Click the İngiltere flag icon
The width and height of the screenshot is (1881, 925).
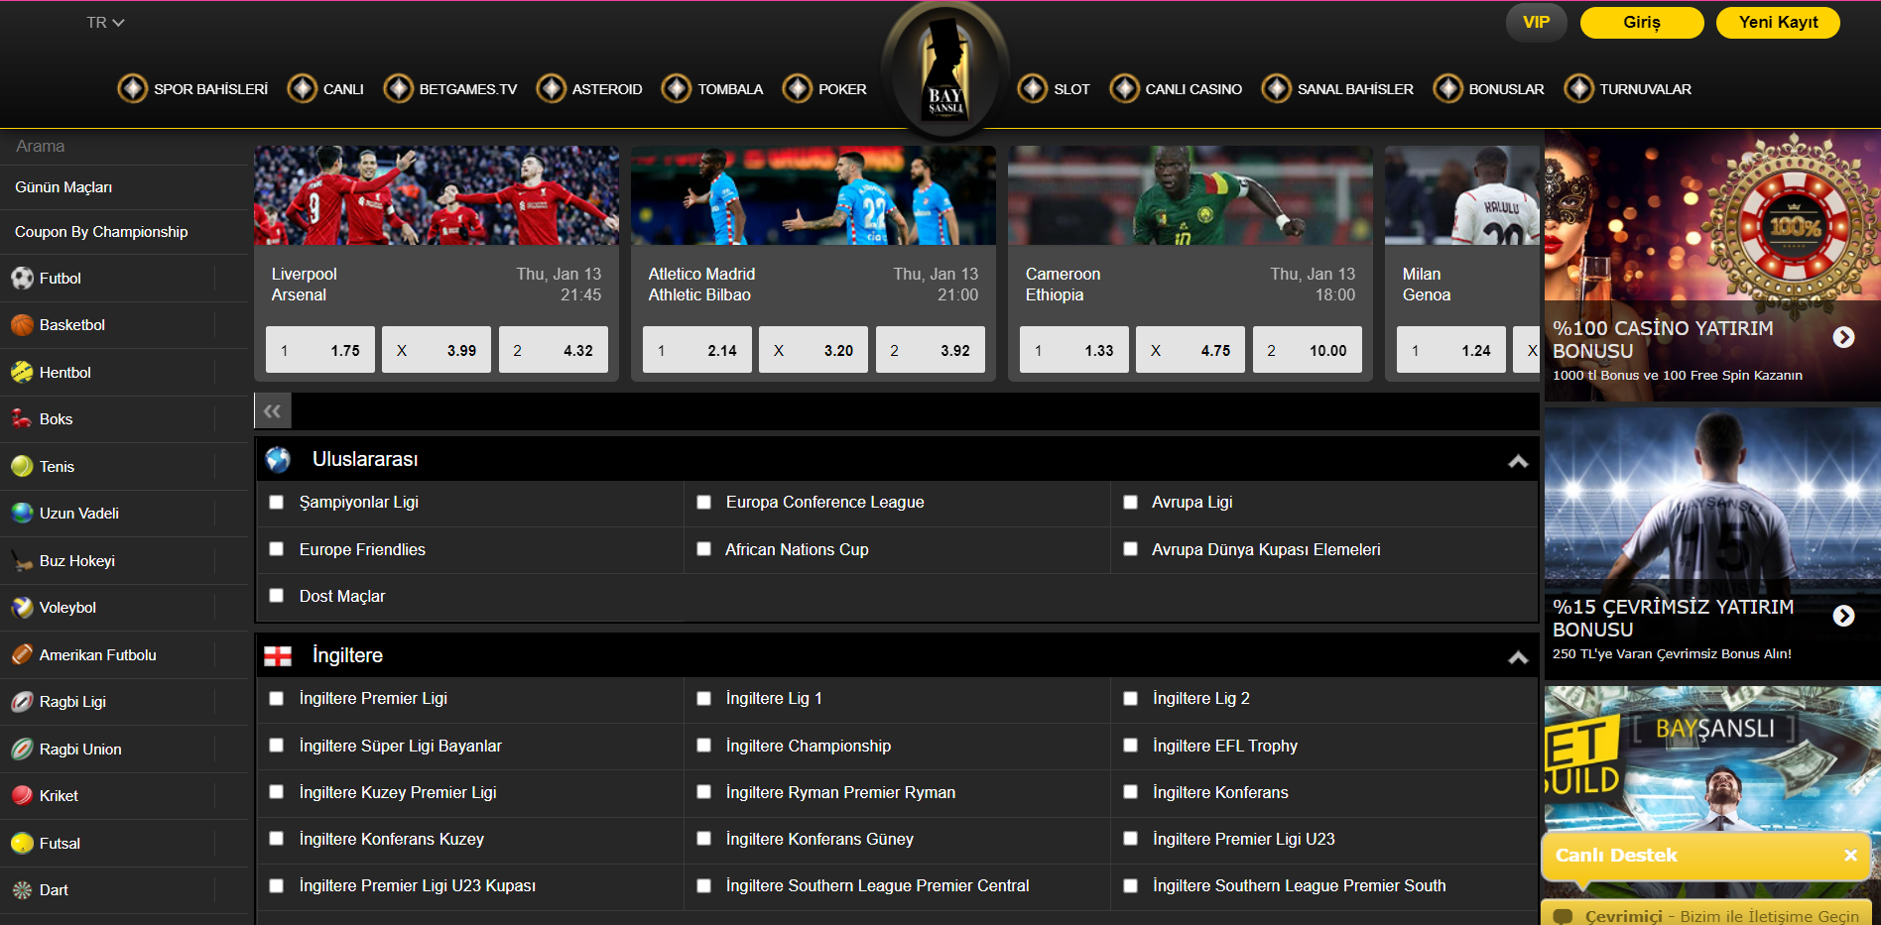(x=278, y=655)
